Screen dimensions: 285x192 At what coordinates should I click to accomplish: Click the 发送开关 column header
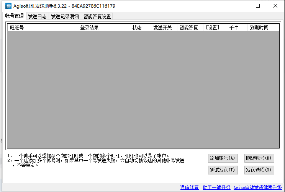point(164,27)
